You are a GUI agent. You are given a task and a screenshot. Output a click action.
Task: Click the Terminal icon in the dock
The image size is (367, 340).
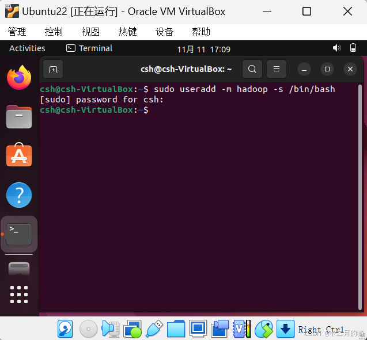[19, 234]
